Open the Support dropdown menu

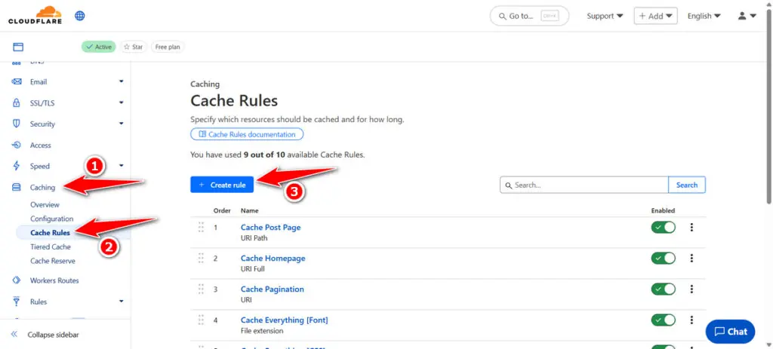point(605,16)
